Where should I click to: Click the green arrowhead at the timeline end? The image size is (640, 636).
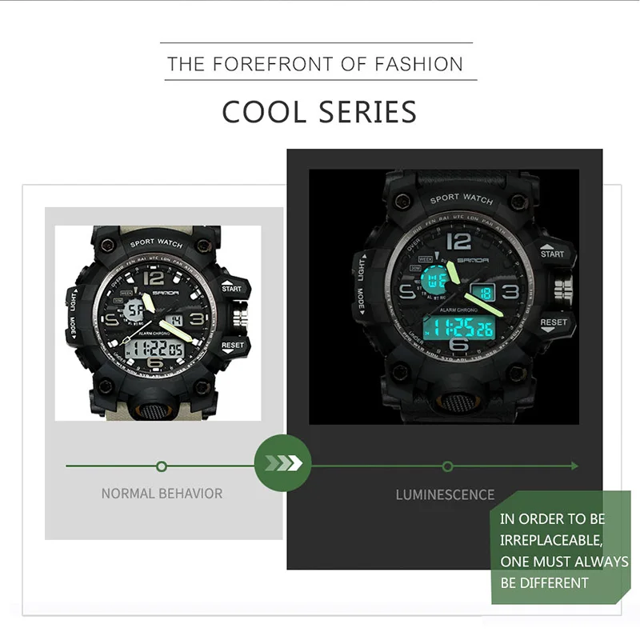point(574,466)
